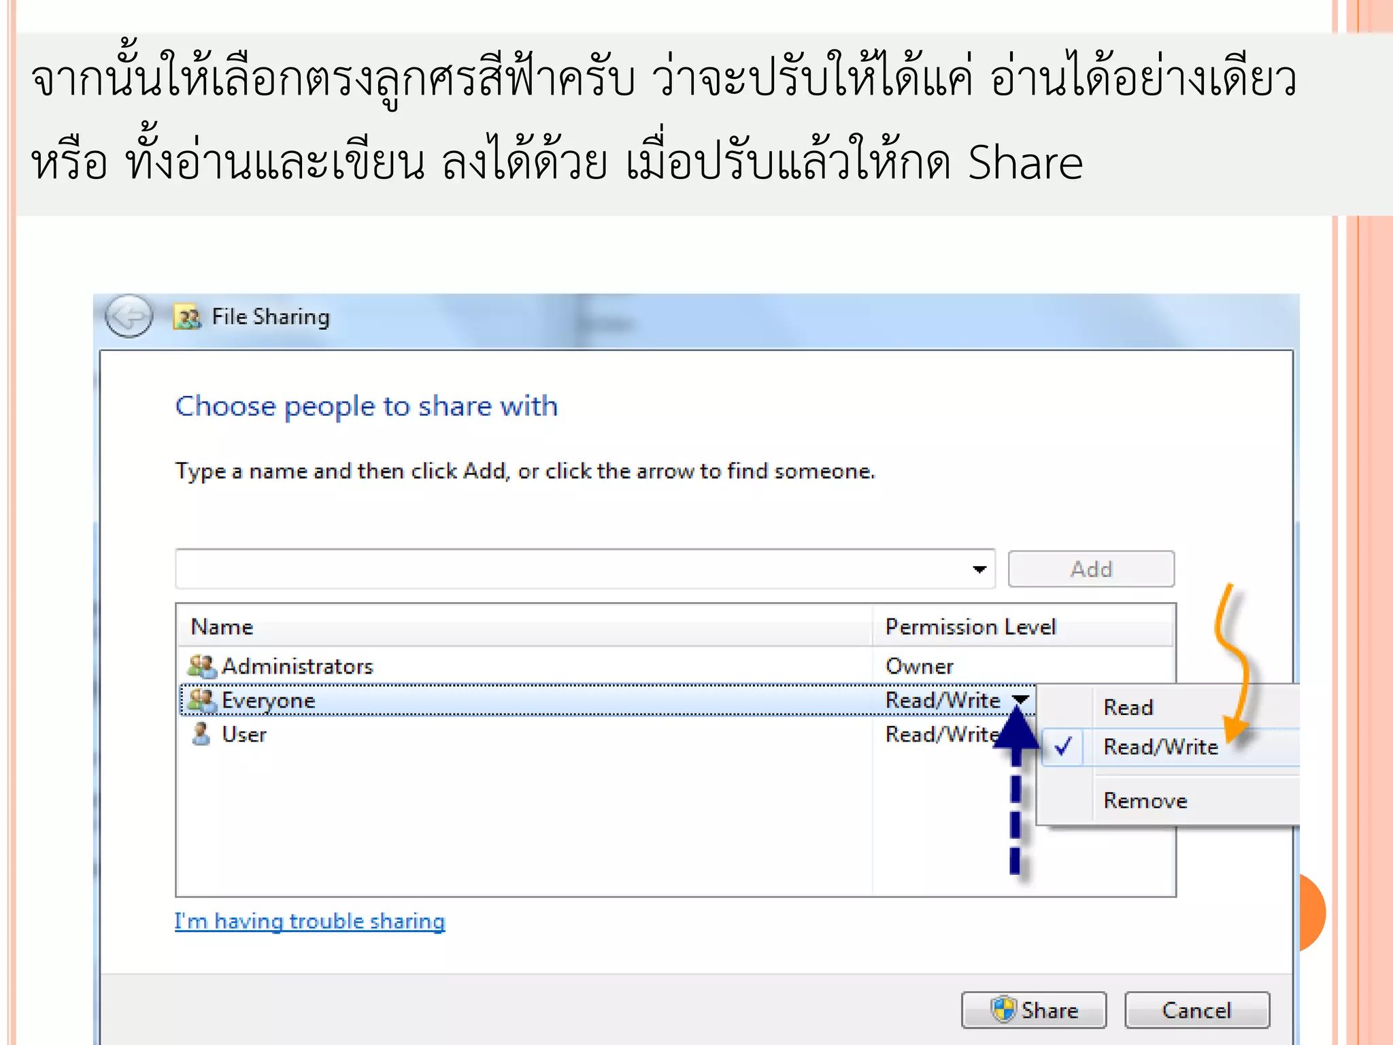Open the name combo box dropdown arrow
The width and height of the screenshot is (1393, 1045).
click(979, 569)
